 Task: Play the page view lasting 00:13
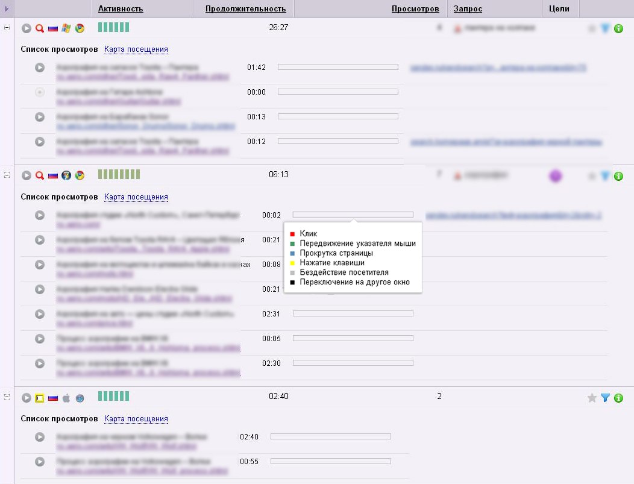click(40, 117)
